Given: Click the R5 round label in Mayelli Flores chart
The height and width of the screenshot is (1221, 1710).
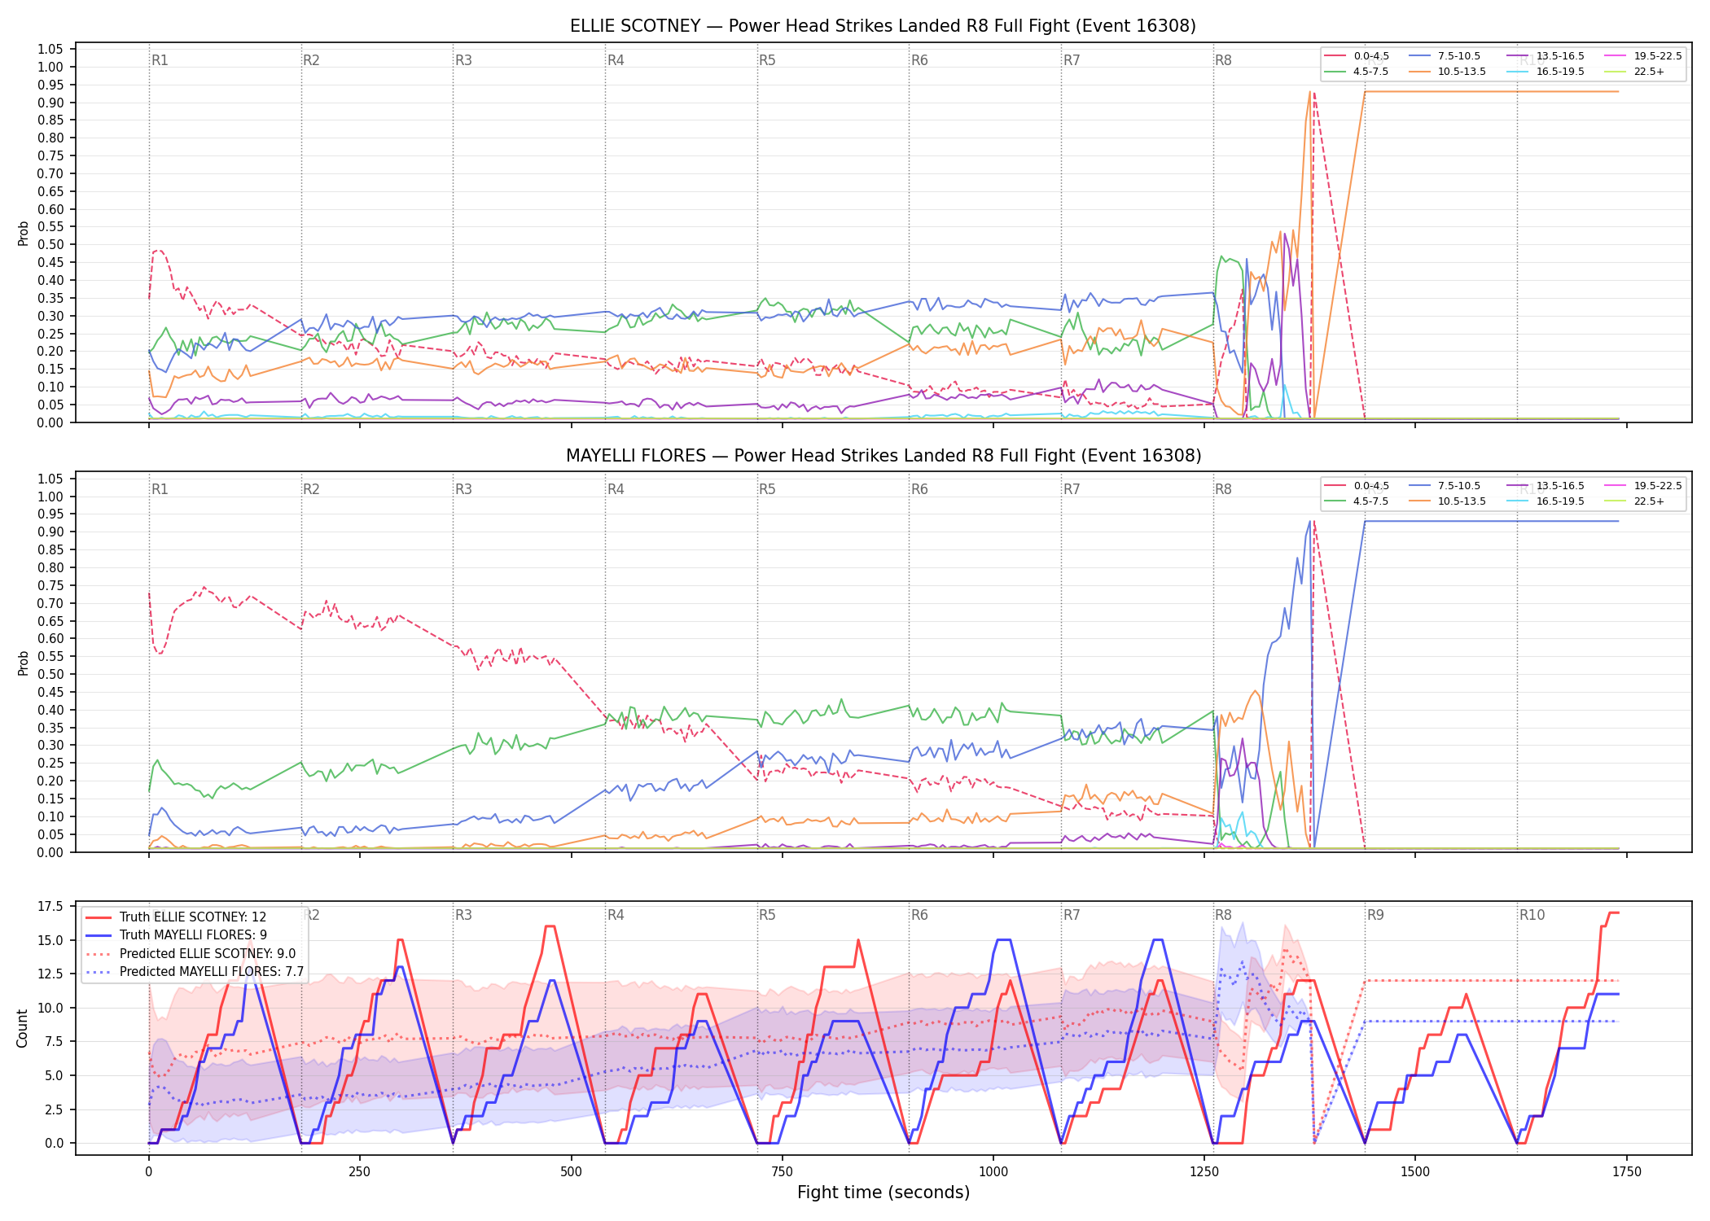Looking at the screenshot, I should pos(767,489).
